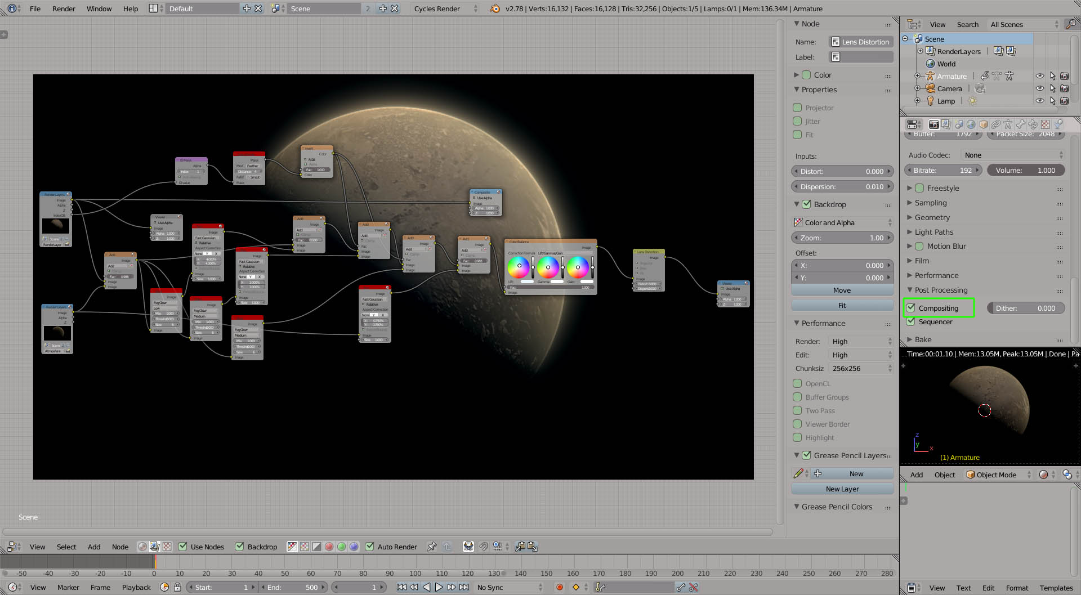Jump to the last frame in timeline

click(x=464, y=587)
